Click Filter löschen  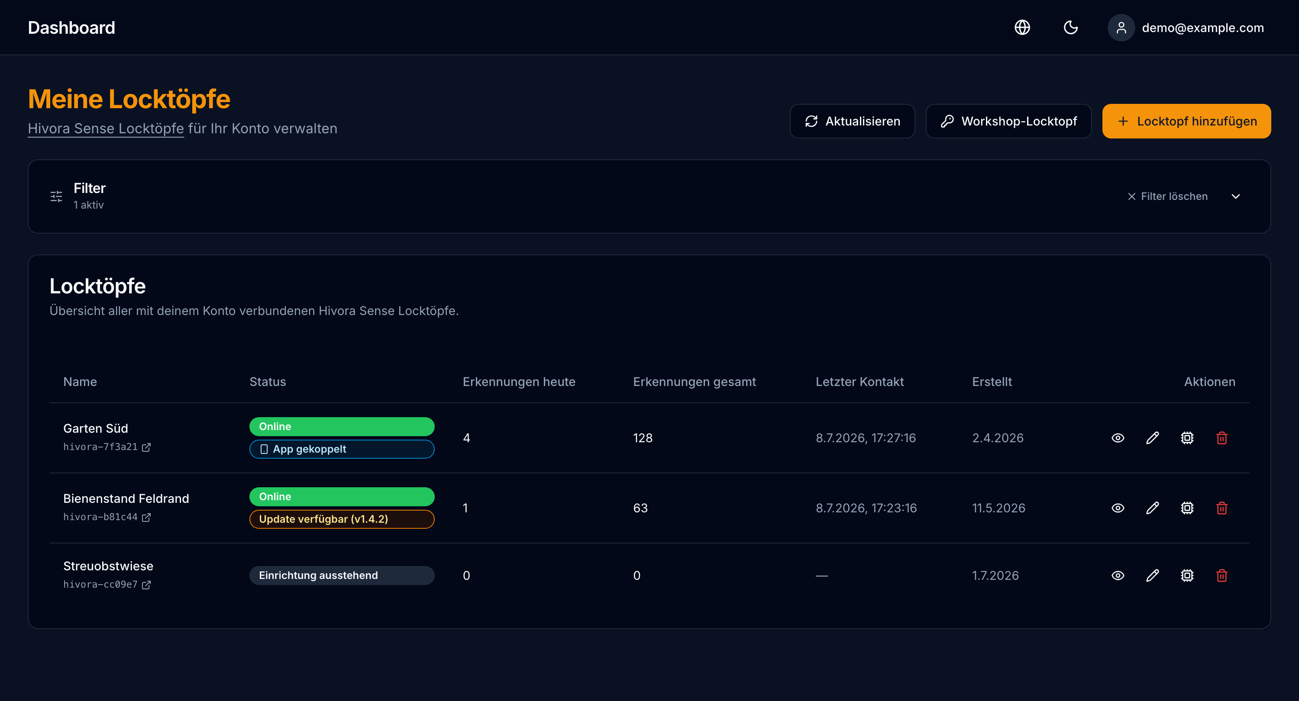click(x=1167, y=196)
